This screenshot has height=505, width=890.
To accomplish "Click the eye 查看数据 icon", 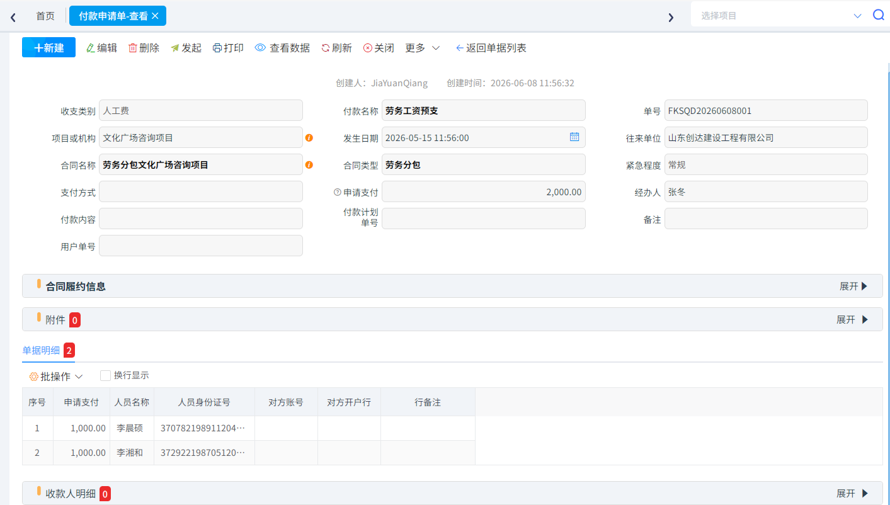I will 260,48.
